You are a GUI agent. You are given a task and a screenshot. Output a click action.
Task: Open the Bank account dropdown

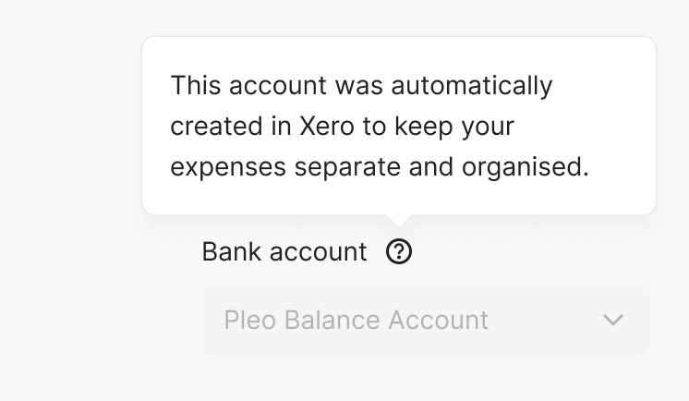point(425,320)
